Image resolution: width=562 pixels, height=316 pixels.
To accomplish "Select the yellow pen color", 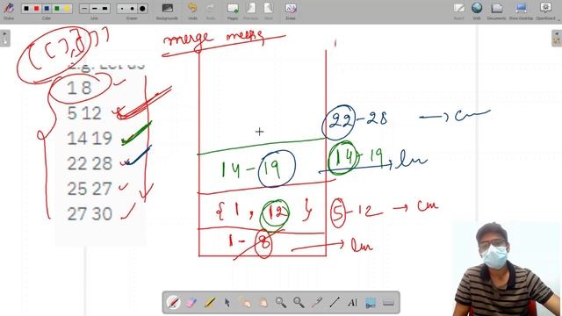I will [67, 8].
